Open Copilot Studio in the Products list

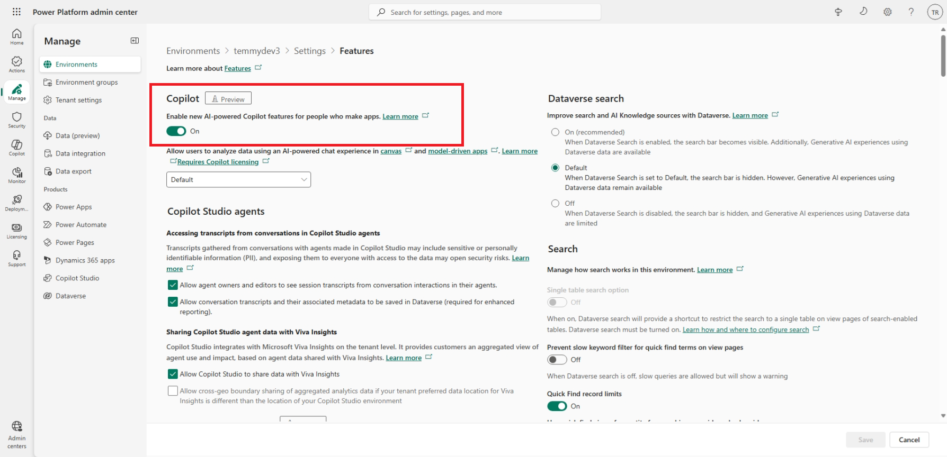click(x=90, y=278)
